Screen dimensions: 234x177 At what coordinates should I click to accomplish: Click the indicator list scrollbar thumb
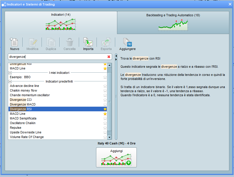tap(109, 102)
